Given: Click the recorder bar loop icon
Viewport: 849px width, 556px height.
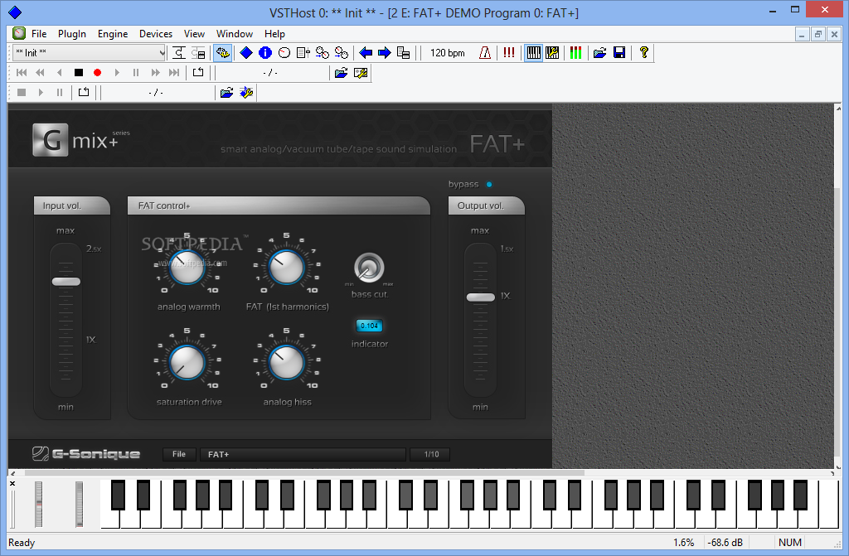Looking at the screenshot, I should pyautogui.click(x=84, y=93).
